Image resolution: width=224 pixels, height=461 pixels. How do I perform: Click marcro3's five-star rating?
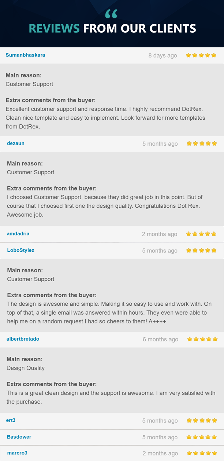pos(202,453)
